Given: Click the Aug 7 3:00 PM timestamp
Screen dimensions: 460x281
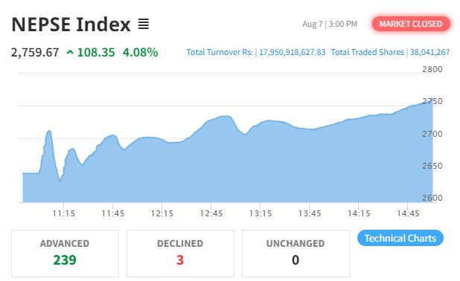Looking at the screenshot, I should pyautogui.click(x=330, y=24).
